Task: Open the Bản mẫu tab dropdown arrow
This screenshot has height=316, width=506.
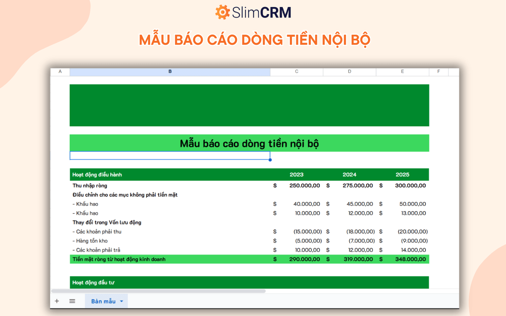Action: point(121,301)
